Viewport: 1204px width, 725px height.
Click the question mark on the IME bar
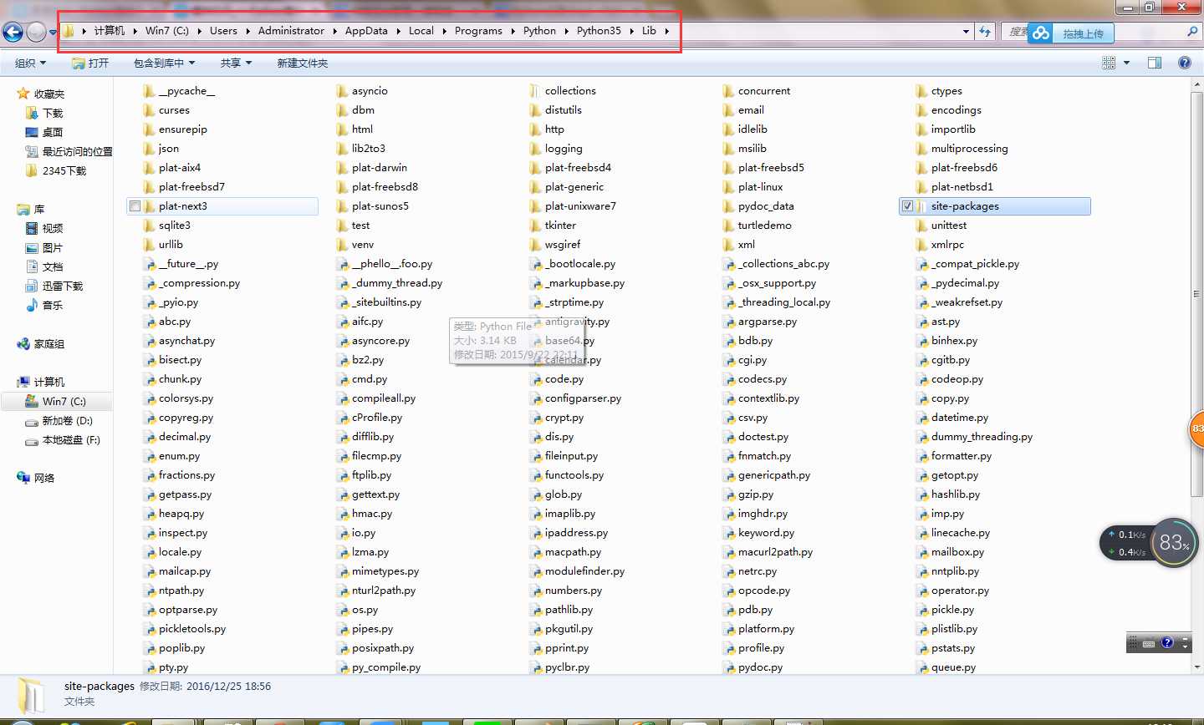1167,642
